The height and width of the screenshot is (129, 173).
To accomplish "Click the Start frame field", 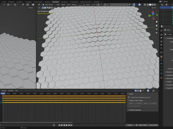I will click(143, 125).
